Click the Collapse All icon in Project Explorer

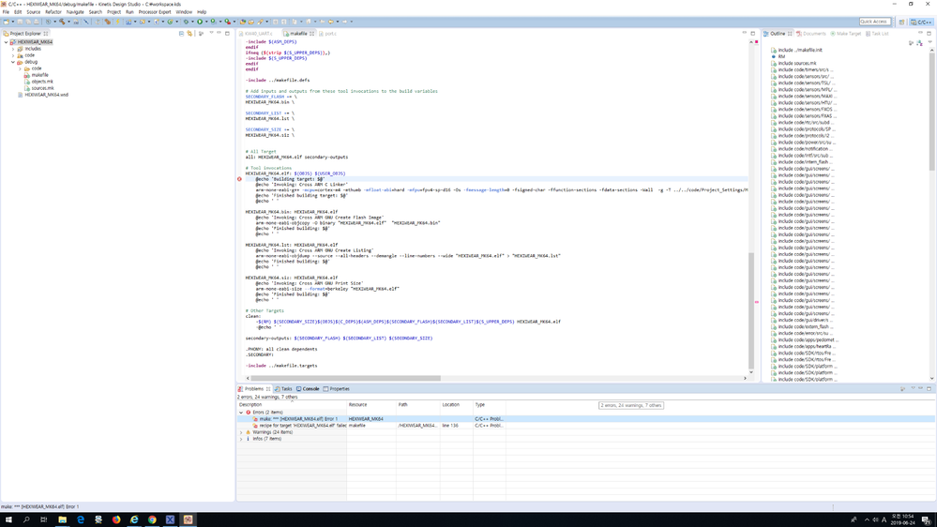tap(182, 34)
